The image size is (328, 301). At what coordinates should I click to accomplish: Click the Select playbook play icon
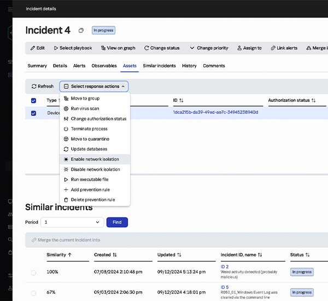click(56, 48)
